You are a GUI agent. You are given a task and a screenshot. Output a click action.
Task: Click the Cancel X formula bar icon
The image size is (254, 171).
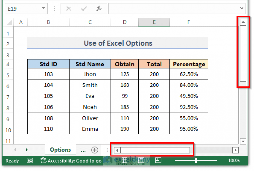coord(69,8)
